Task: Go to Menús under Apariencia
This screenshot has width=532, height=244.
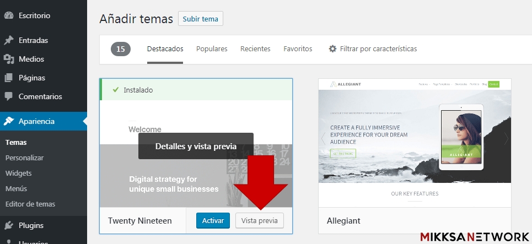Action: (17, 188)
